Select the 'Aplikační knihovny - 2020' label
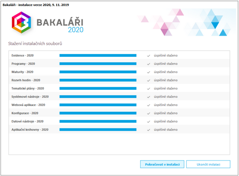The image size is (239, 176). (30, 130)
